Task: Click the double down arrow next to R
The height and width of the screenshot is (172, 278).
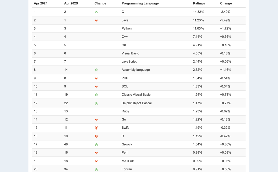Action: 96,136
